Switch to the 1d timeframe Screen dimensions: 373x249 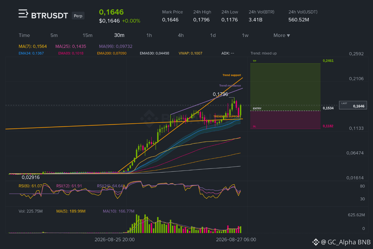(x=213, y=35)
